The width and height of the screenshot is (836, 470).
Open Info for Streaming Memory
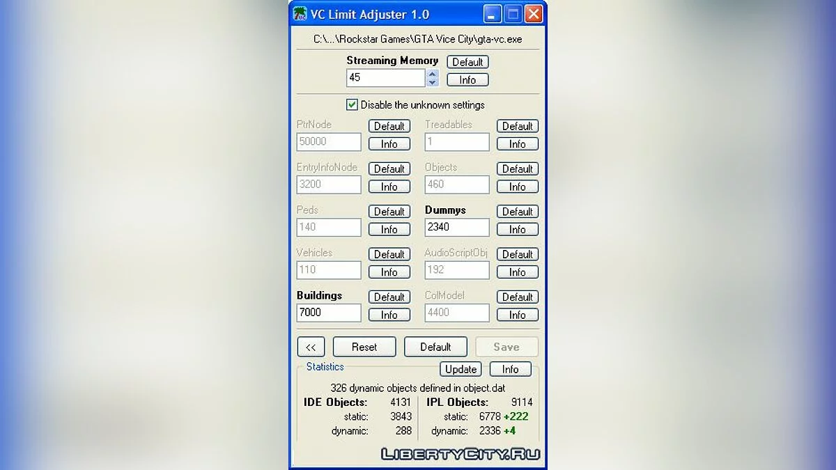click(x=467, y=79)
